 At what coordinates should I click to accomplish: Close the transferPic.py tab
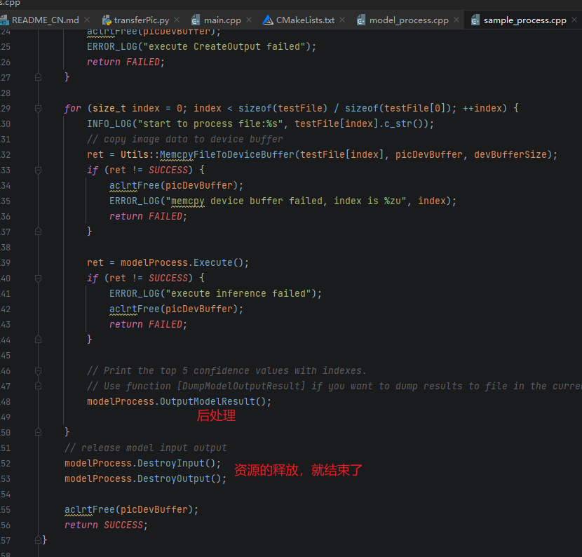point(177,20)
